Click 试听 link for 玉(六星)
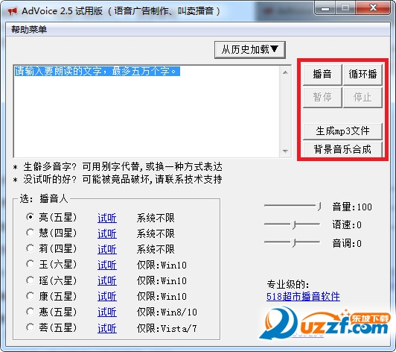 click(107, 265)
